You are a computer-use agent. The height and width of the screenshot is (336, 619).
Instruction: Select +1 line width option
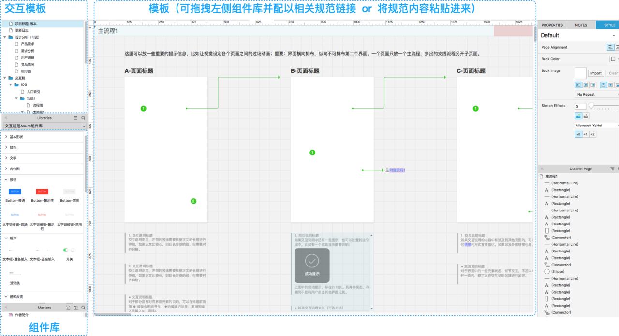pos(585,134)
